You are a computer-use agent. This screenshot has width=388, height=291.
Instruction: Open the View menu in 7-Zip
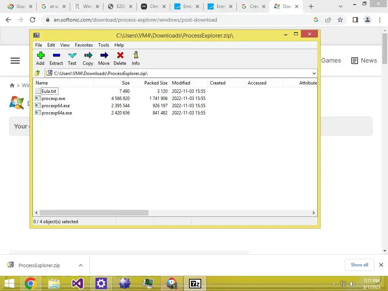[65, 45]
